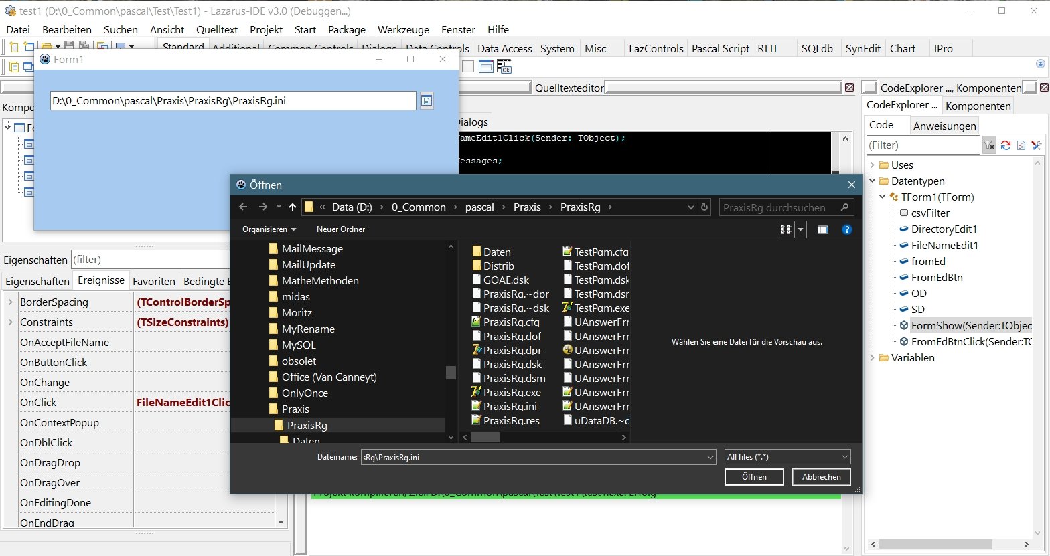Refresh the CodeExplorer tree
This screenshot has width=1050, height=556.
pyautogui.click(x=1005, y=145)
